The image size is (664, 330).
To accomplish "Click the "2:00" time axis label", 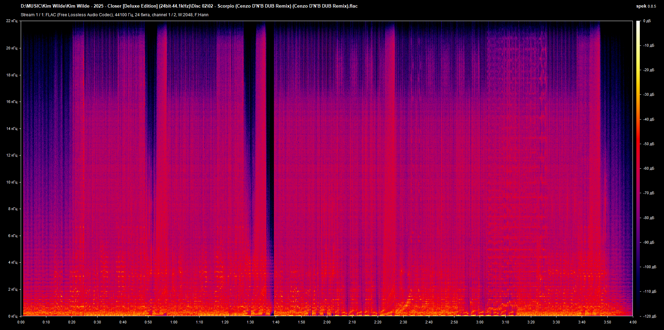I will click(327, 322).
